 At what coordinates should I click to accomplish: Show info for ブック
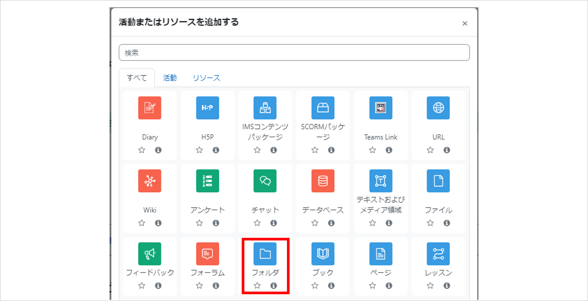tap(331, 285)
